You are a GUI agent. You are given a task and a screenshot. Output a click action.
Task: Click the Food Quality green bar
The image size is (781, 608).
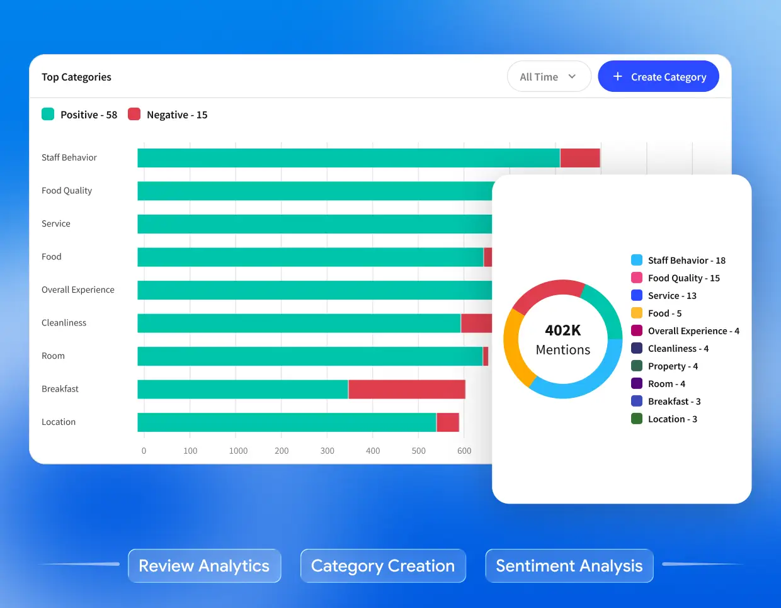315,191
